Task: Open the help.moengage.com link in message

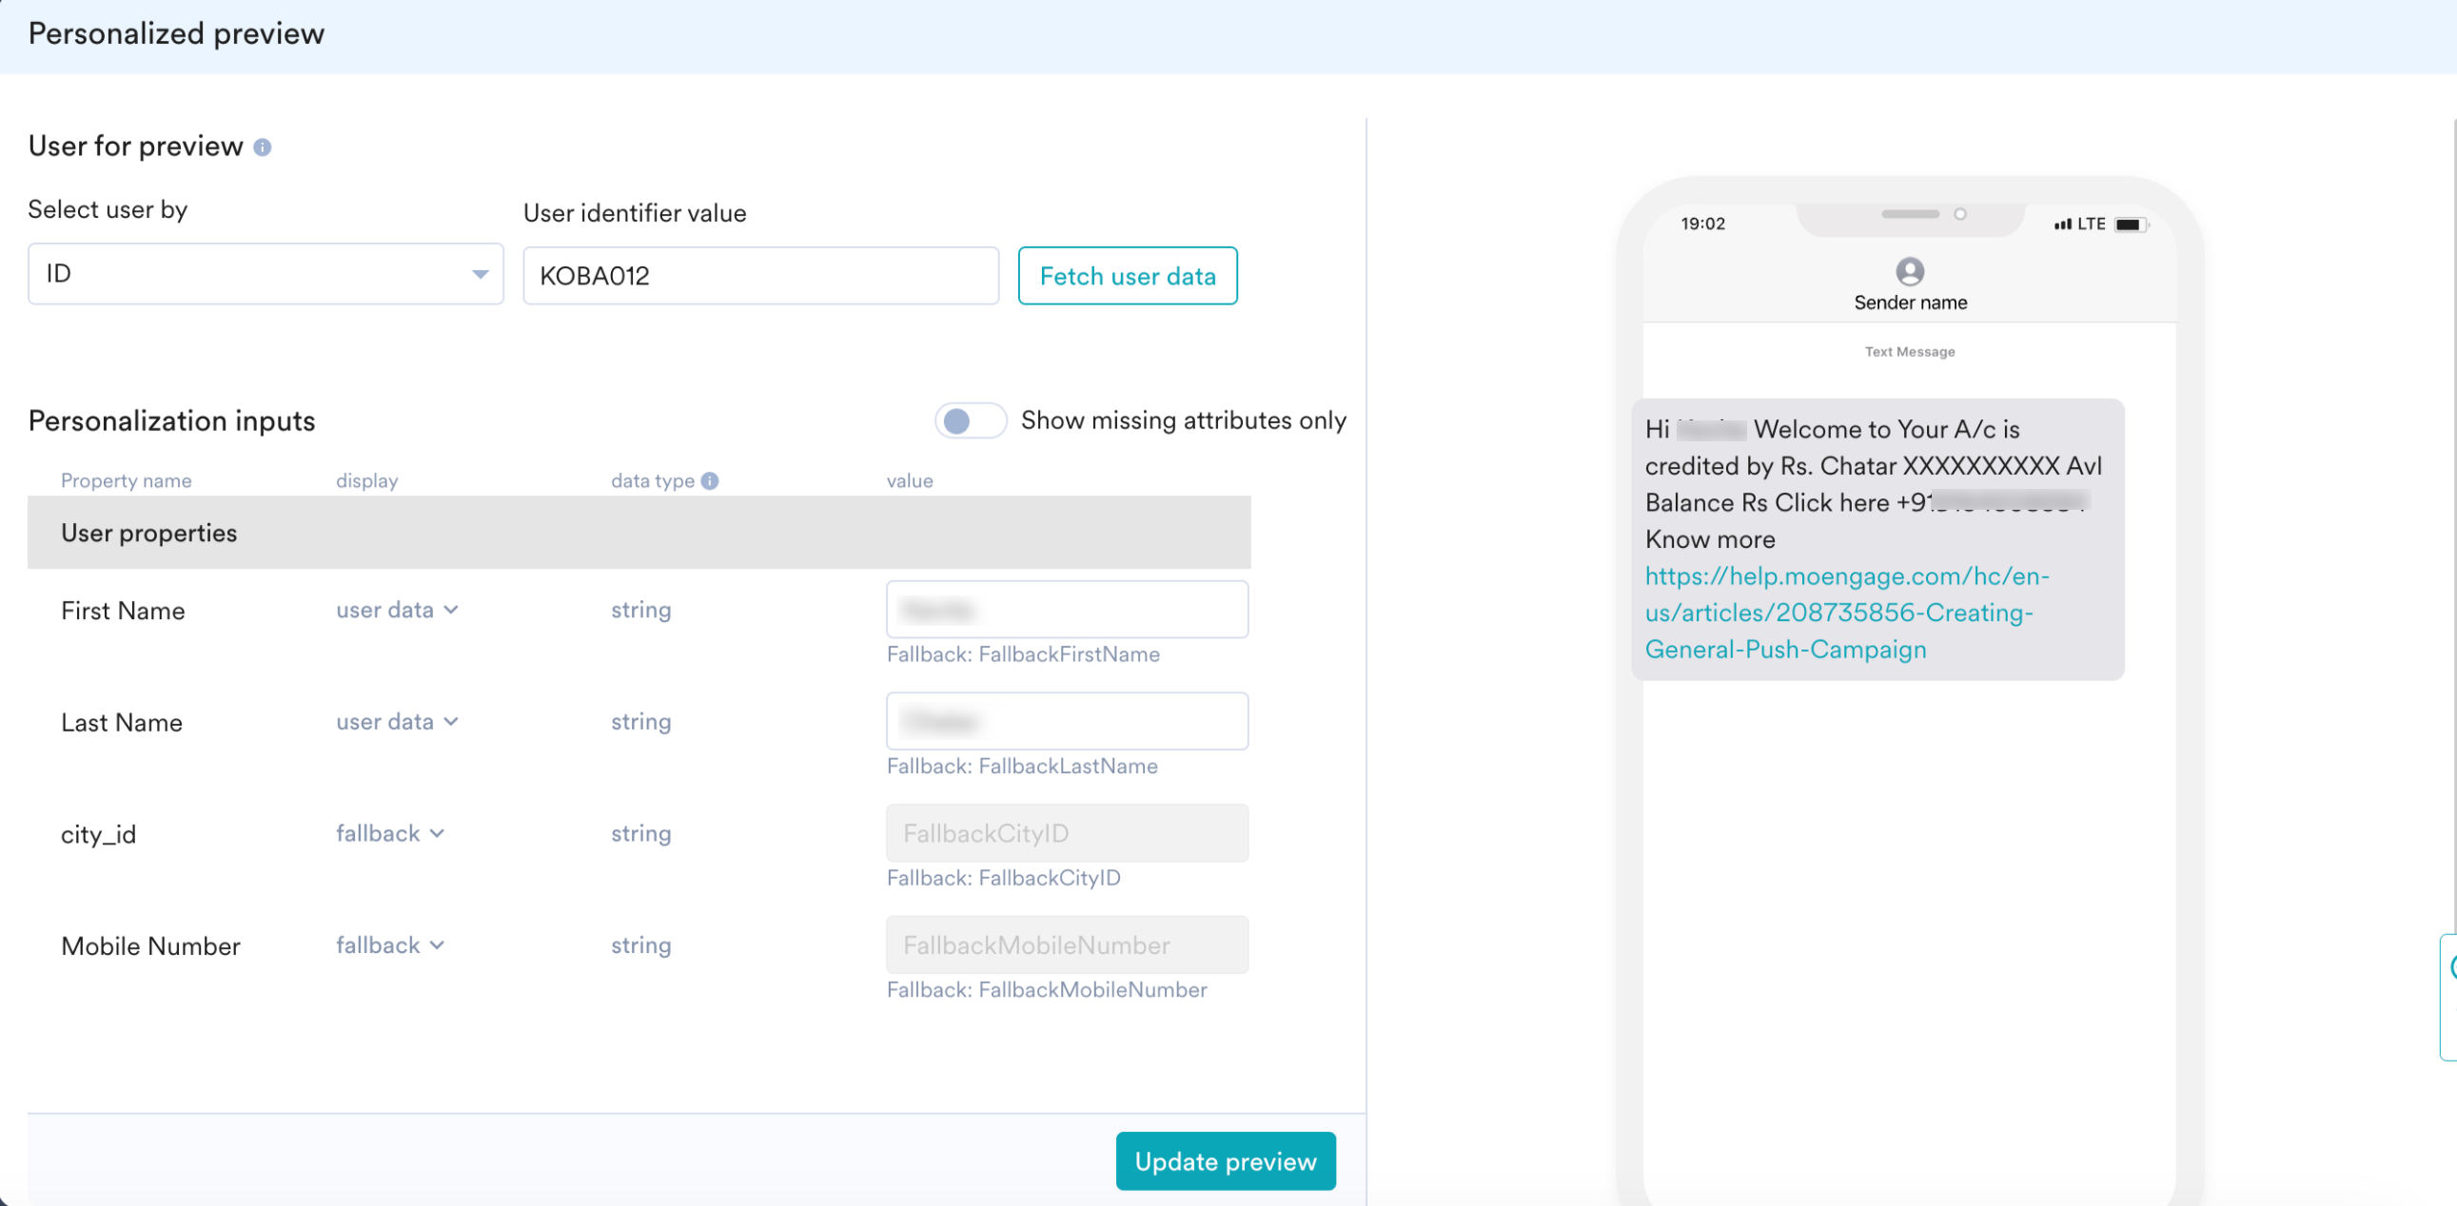Action: click(x=1838, y=613)
